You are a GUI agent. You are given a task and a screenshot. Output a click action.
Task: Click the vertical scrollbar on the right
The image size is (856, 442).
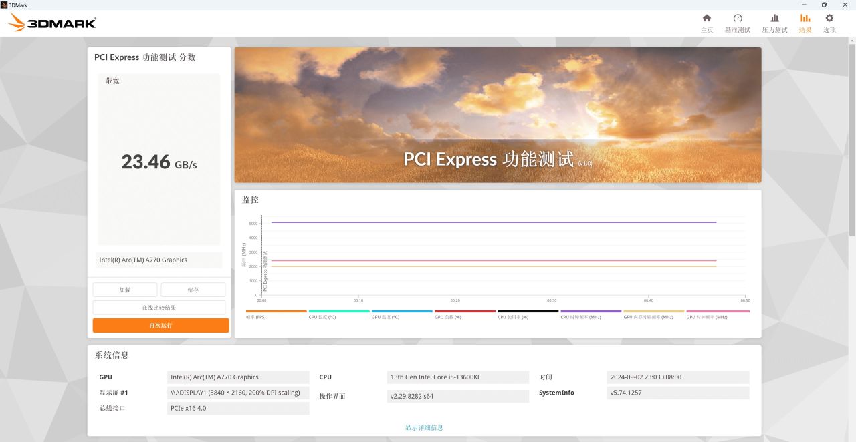click(852, 140)
